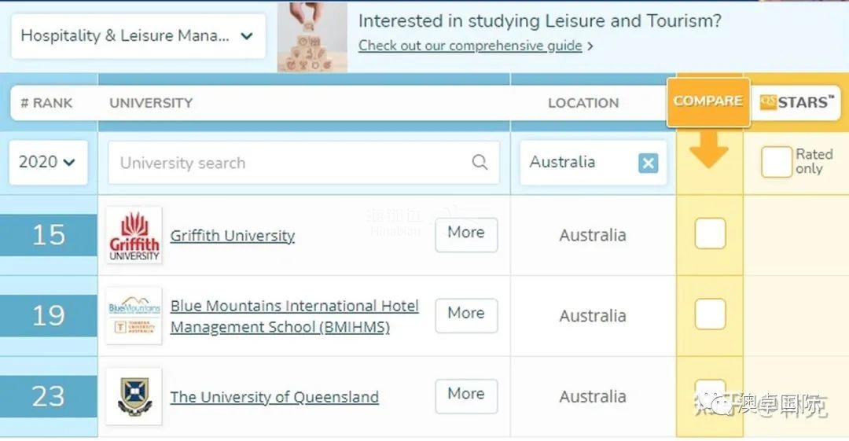Open the Check out our comprehensive guide link

pos(470,46)
